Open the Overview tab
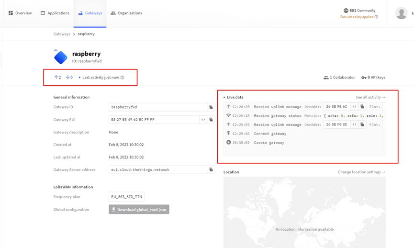The image size is (414, 248). pyautogui.click(x=20, y=13)
